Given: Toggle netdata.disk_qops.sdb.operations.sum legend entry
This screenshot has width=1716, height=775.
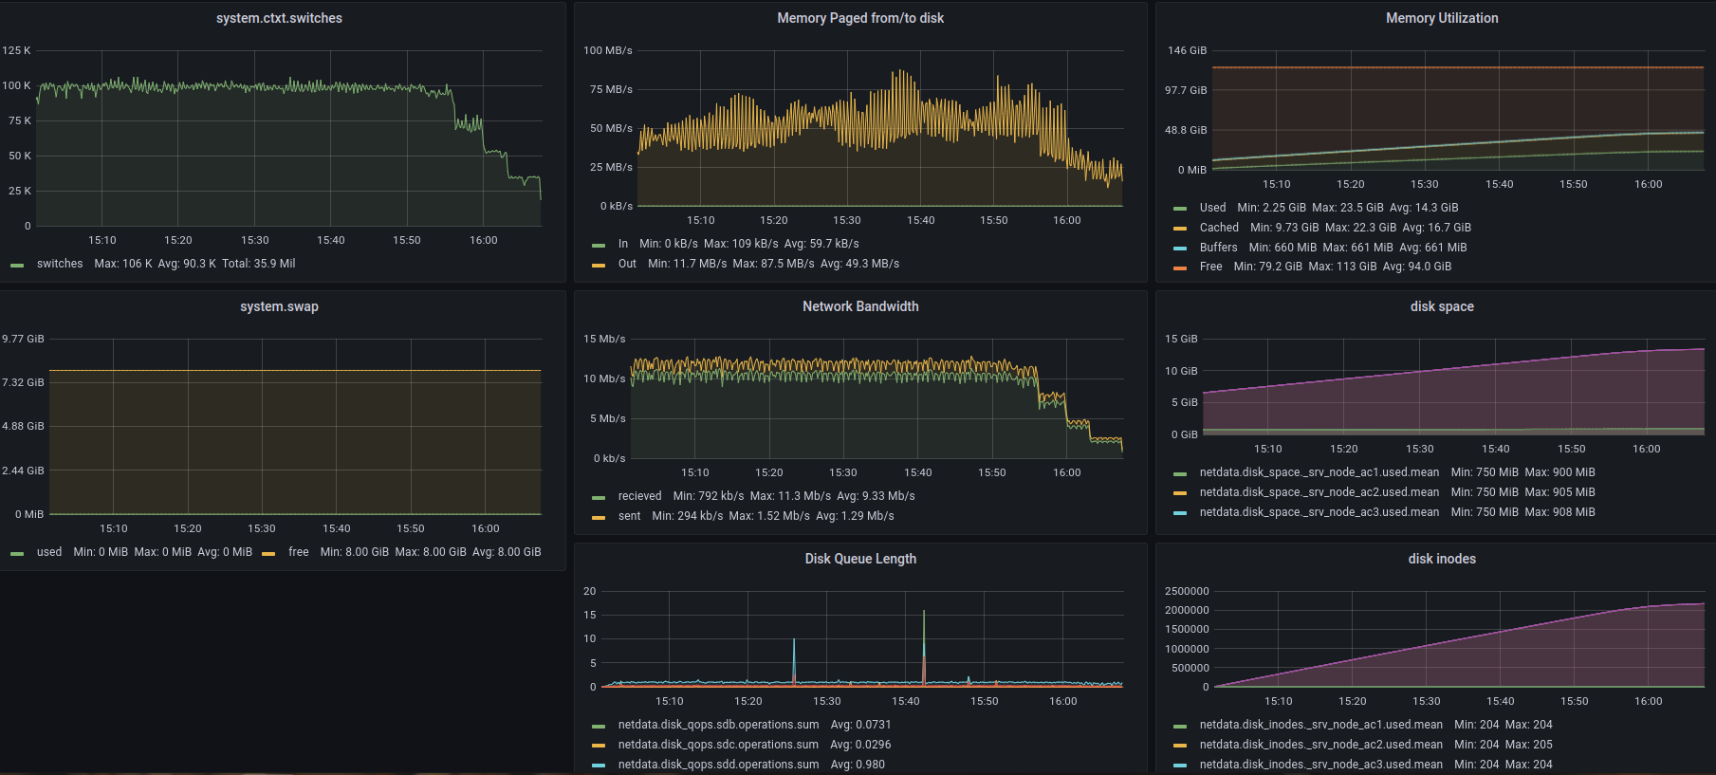Looking at the screenshot, I should (718, 725).
